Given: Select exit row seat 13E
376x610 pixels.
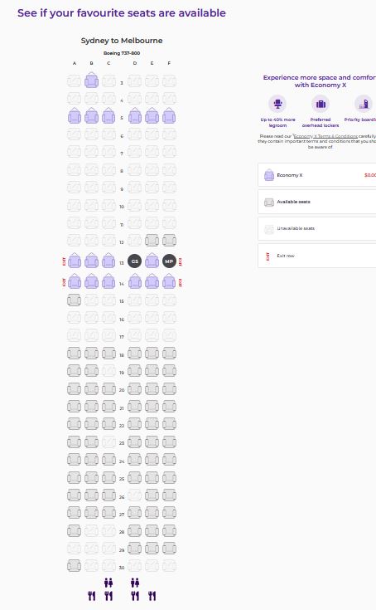Looking at the screenshot, I should click(152, 261).
